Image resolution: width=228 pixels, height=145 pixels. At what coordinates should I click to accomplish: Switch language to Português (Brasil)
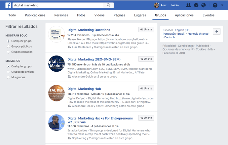[174, 34]
